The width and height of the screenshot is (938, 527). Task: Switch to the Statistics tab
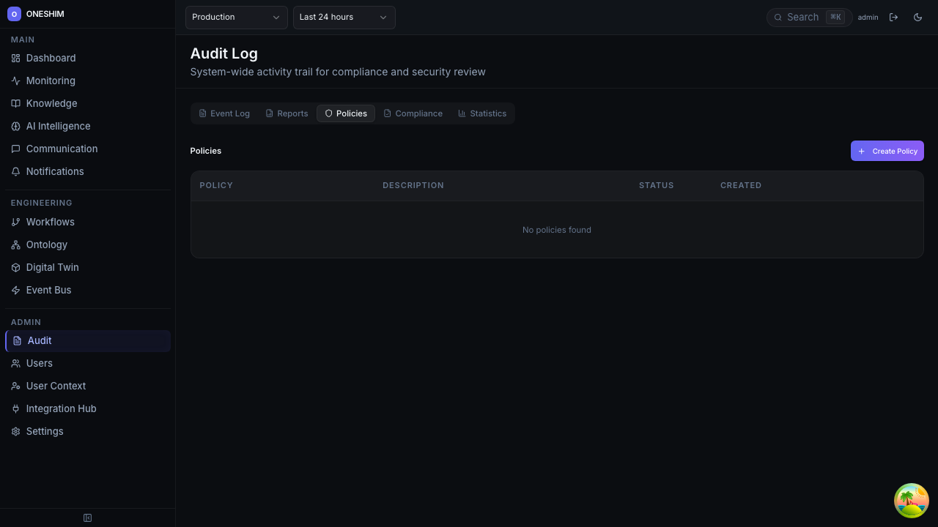(482, 113)
